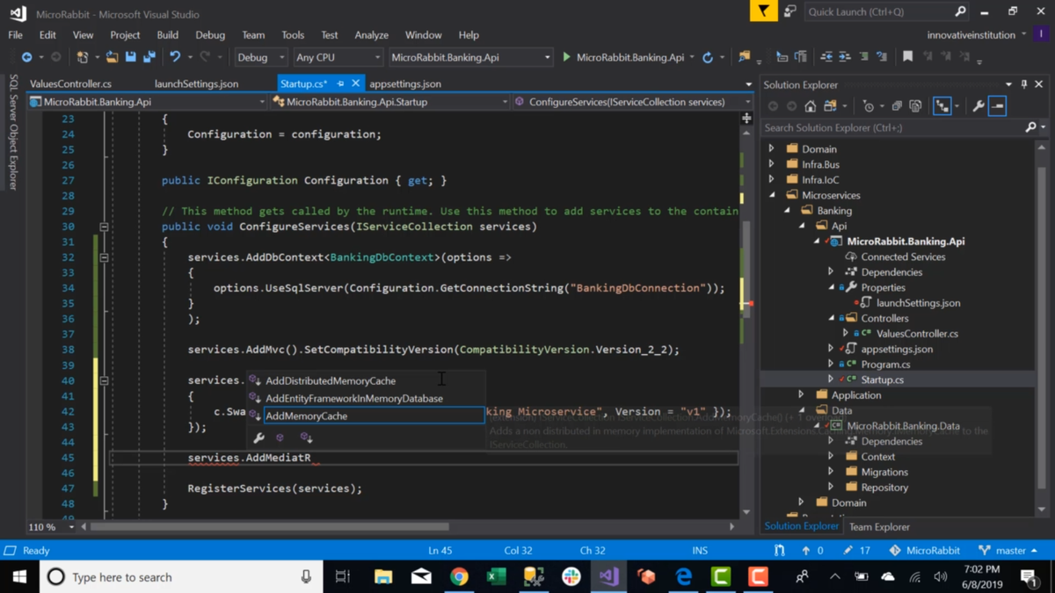
Task: Select Program.cs in Solution Explorer
Action: point(885,365)
